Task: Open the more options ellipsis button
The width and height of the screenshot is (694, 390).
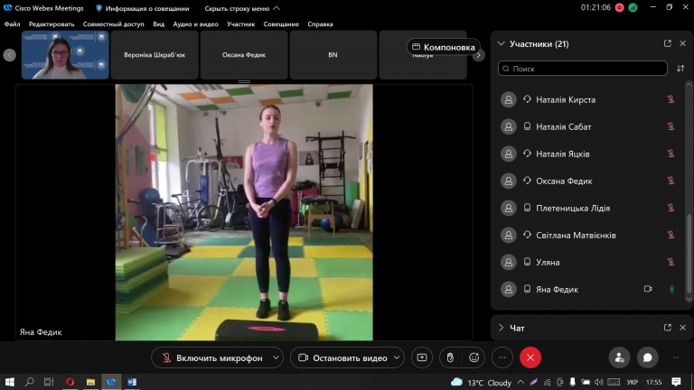Action: click(502, 357)
